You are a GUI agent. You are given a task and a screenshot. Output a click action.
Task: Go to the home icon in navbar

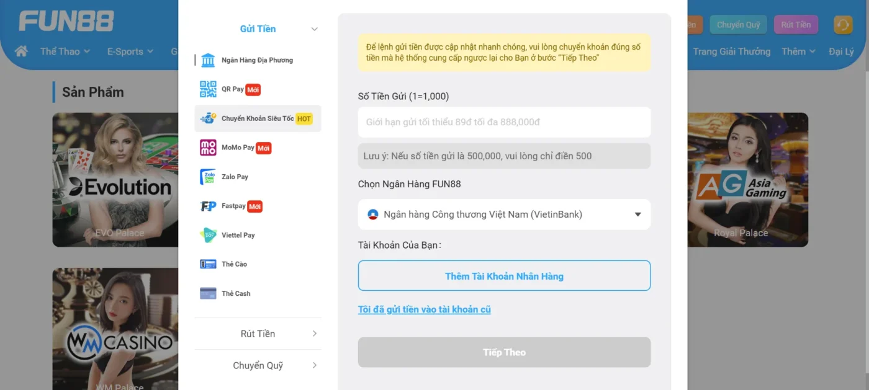(x=21, y=51)
